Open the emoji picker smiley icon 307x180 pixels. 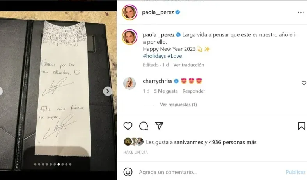point(128,172)
